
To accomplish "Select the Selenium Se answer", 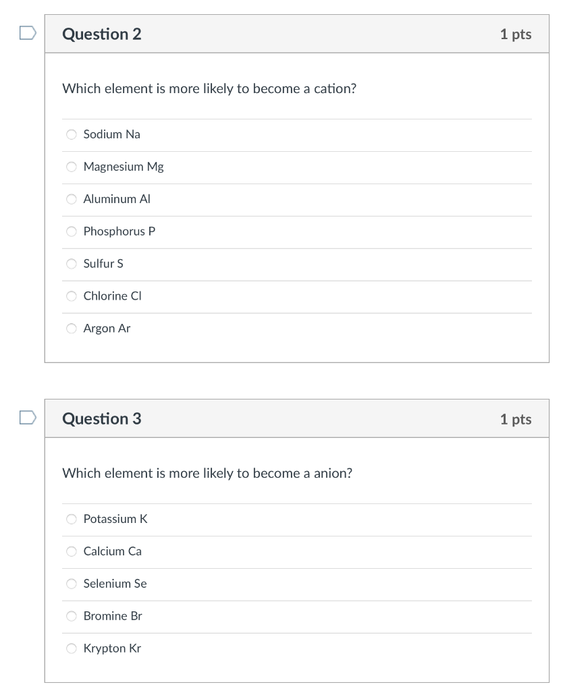I will (x=71, y=584).
